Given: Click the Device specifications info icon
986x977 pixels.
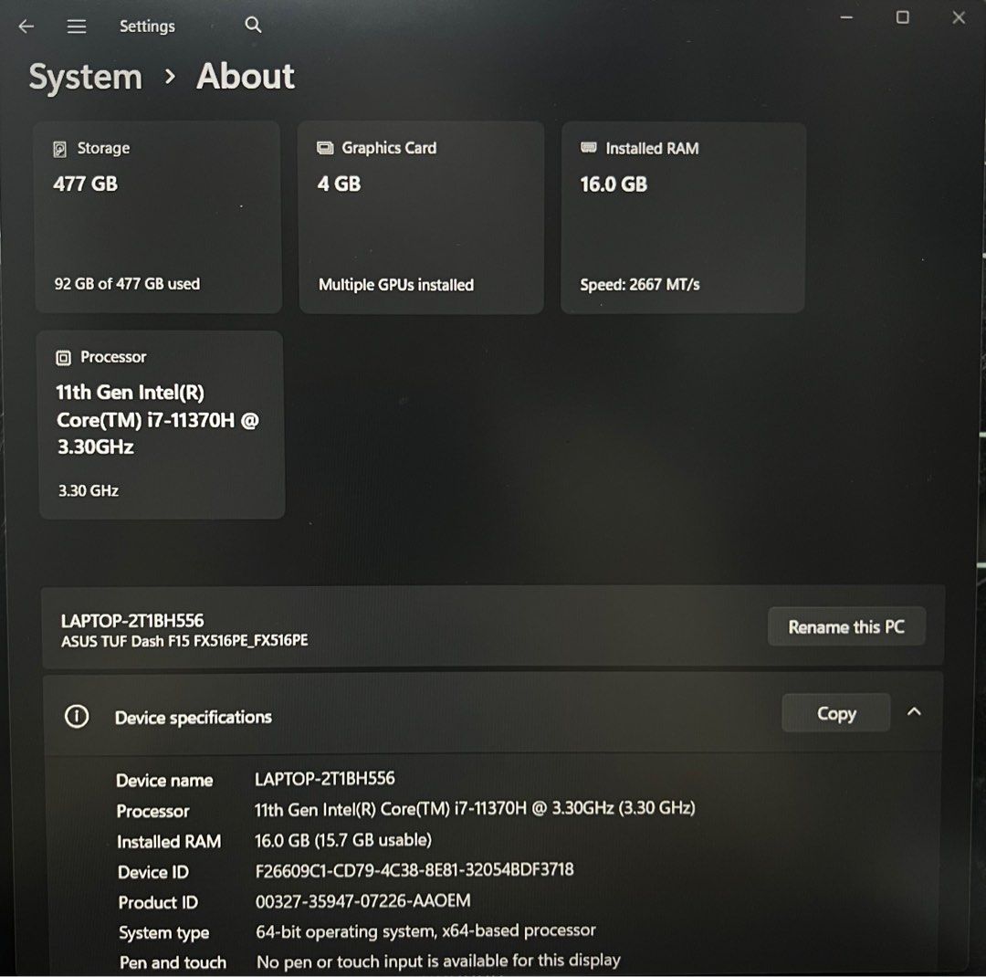Looking at the screenshot, I should pos(77,717).
